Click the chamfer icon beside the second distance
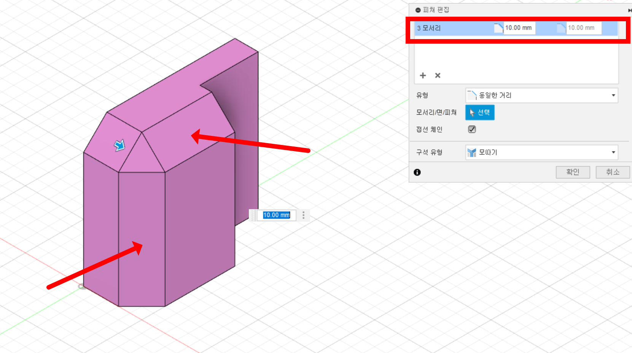Viewport: 632px width, 353px height. tap(561, 28)
